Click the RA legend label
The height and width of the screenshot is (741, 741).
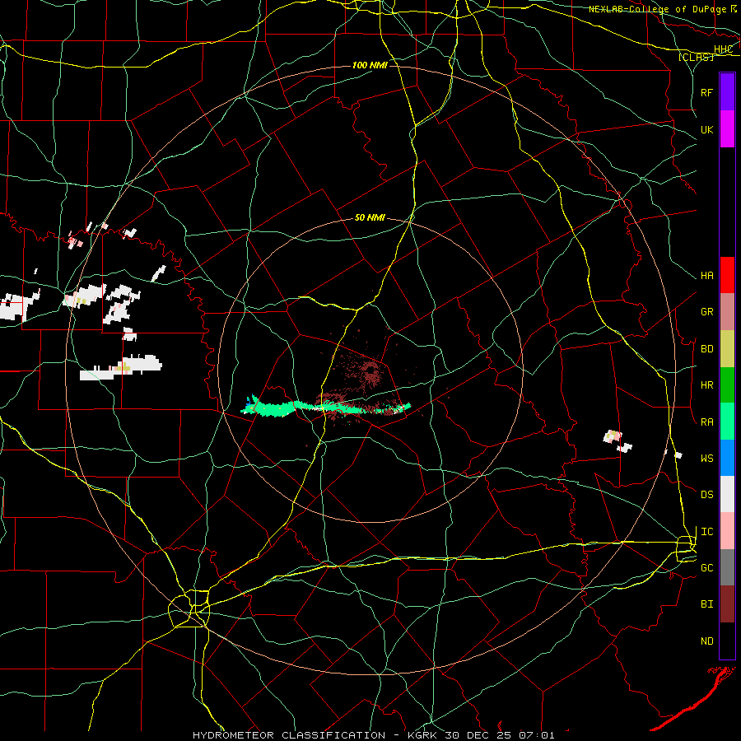pos(706,422)
